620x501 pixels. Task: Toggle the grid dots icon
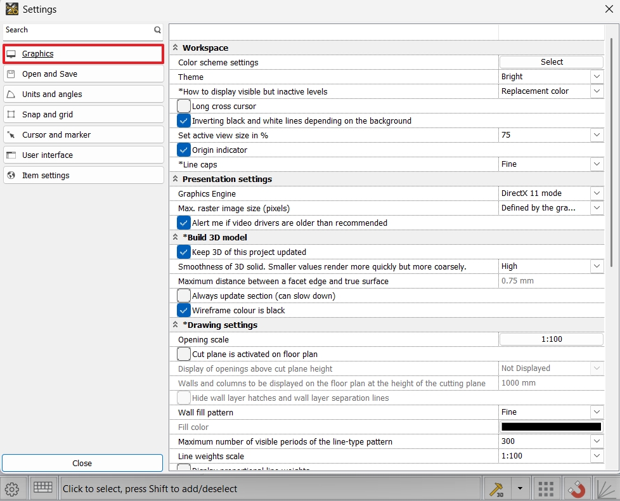545,489
